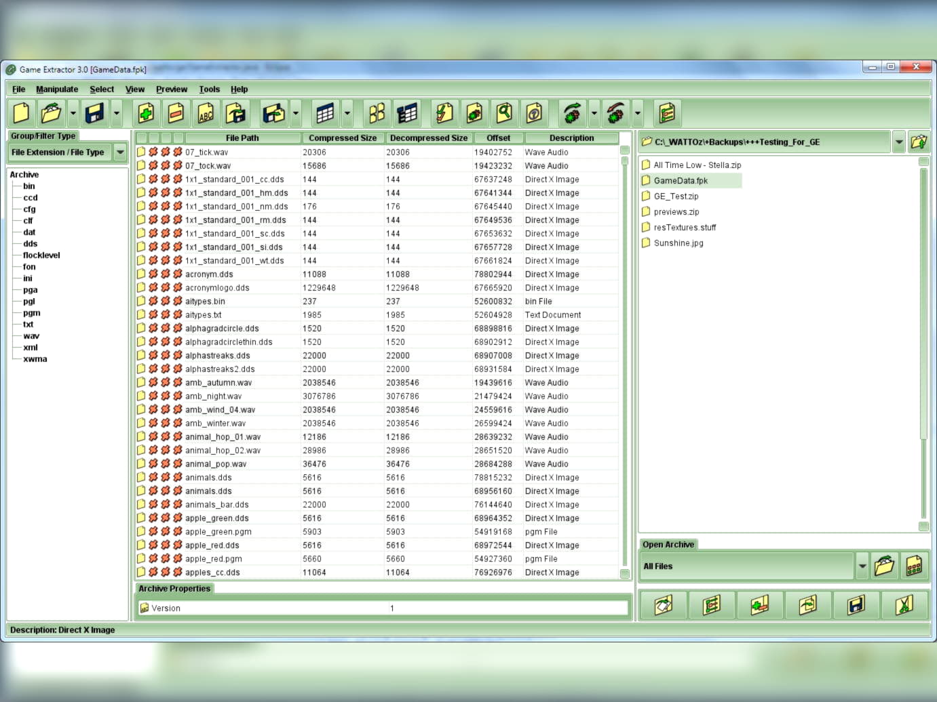
Task: Open the Preview menu
Action: coord(172,89)
